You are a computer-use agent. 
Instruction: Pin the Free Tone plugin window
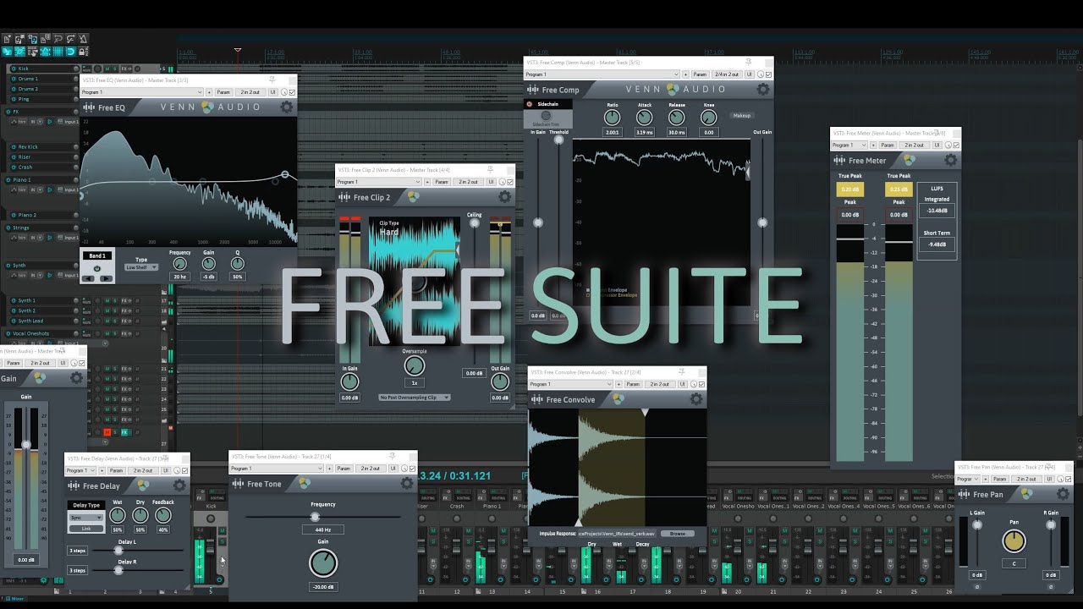point(393,456)
